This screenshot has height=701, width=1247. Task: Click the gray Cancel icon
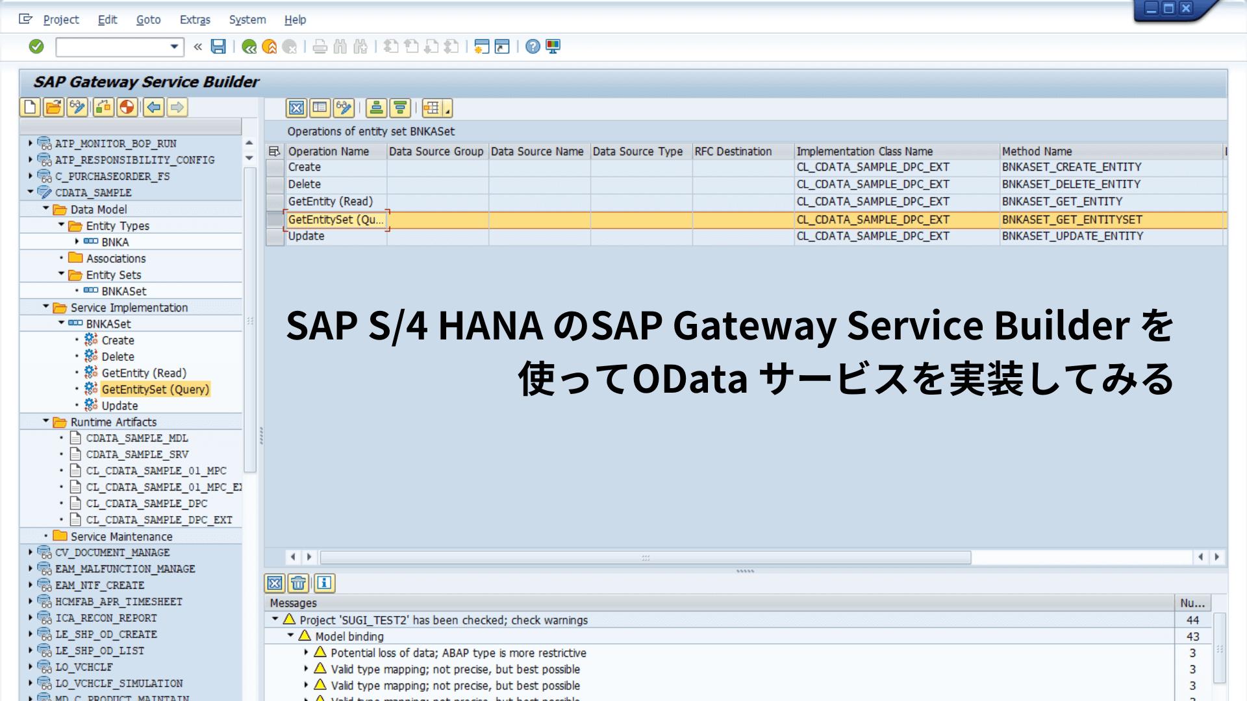(290, 46)
